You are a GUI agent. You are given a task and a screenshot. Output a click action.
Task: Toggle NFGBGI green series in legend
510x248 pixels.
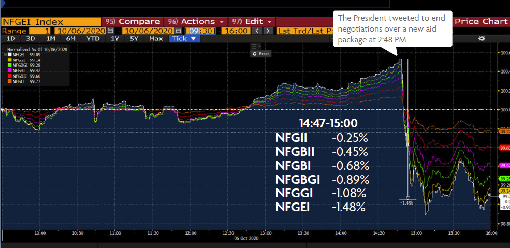click(x=22, y=65)
